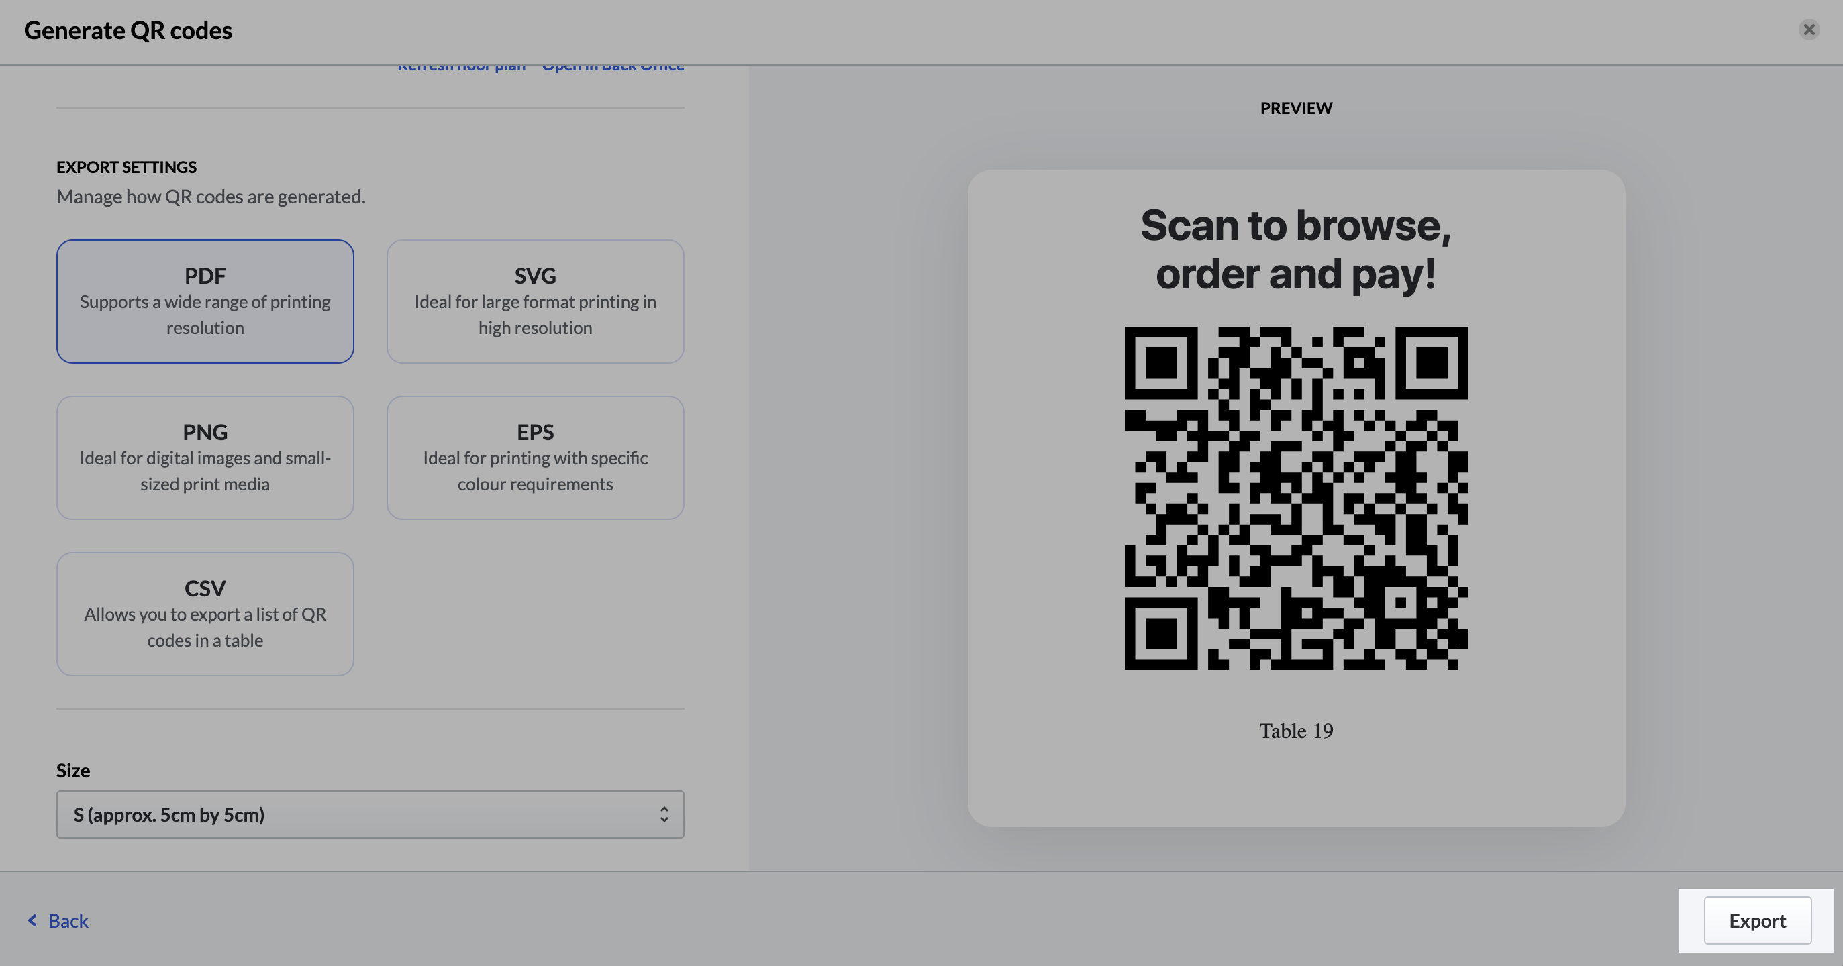Choose CSV to export a QR table

click(205, 614)
